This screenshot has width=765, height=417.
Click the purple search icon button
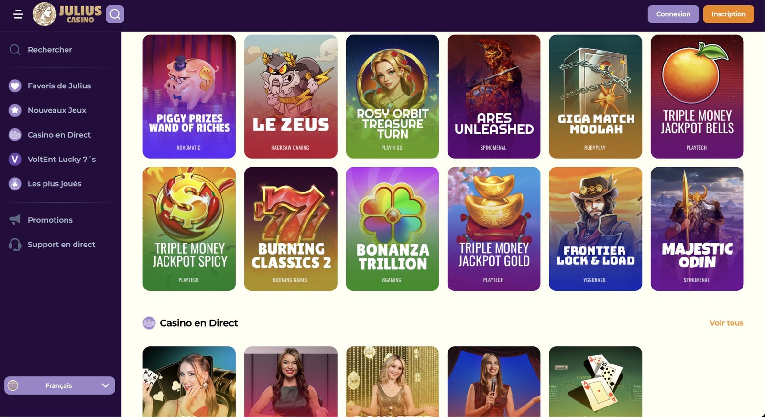pyautogui.click(x=115, y=14)
